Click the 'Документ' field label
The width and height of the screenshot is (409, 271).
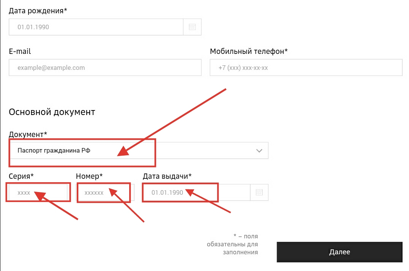[28, 134]
